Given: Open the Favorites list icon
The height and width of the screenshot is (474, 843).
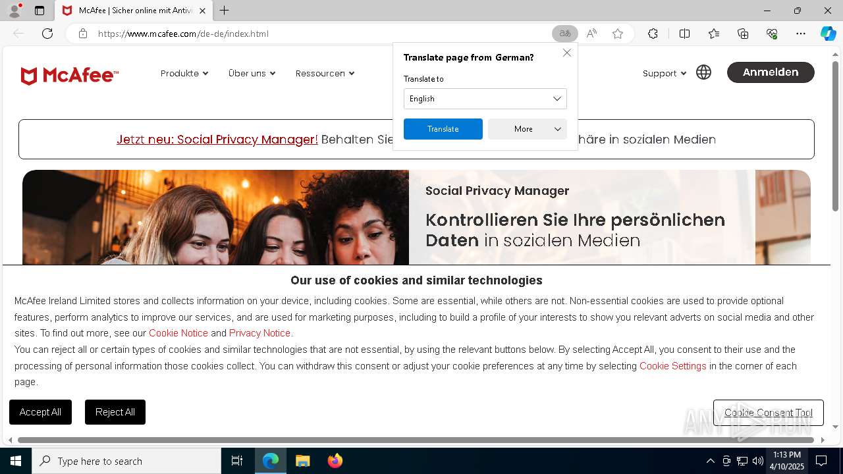Looking at the screenshot, I should pyautogui.click(x=714, y=34).
